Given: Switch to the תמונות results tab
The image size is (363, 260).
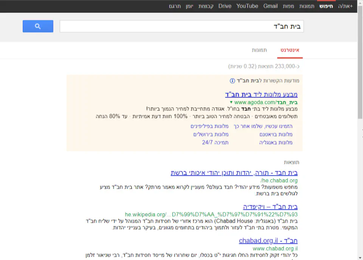Looking at the screenshot, I should (x=260, y=50).
